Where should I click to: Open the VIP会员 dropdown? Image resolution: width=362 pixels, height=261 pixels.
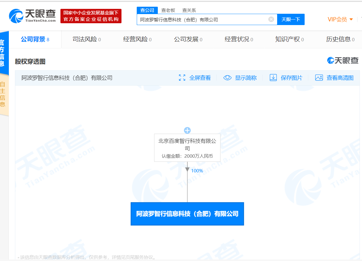coord(340,19)
